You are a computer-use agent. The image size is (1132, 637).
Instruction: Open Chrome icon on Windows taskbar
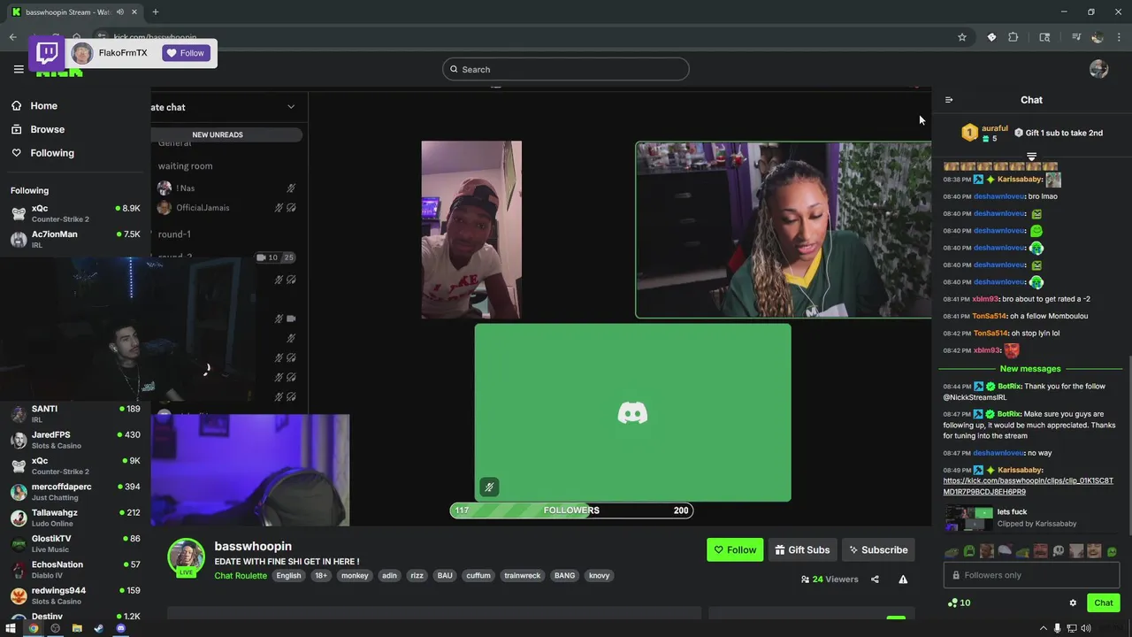pyautogui.click(x=34, y=628)
